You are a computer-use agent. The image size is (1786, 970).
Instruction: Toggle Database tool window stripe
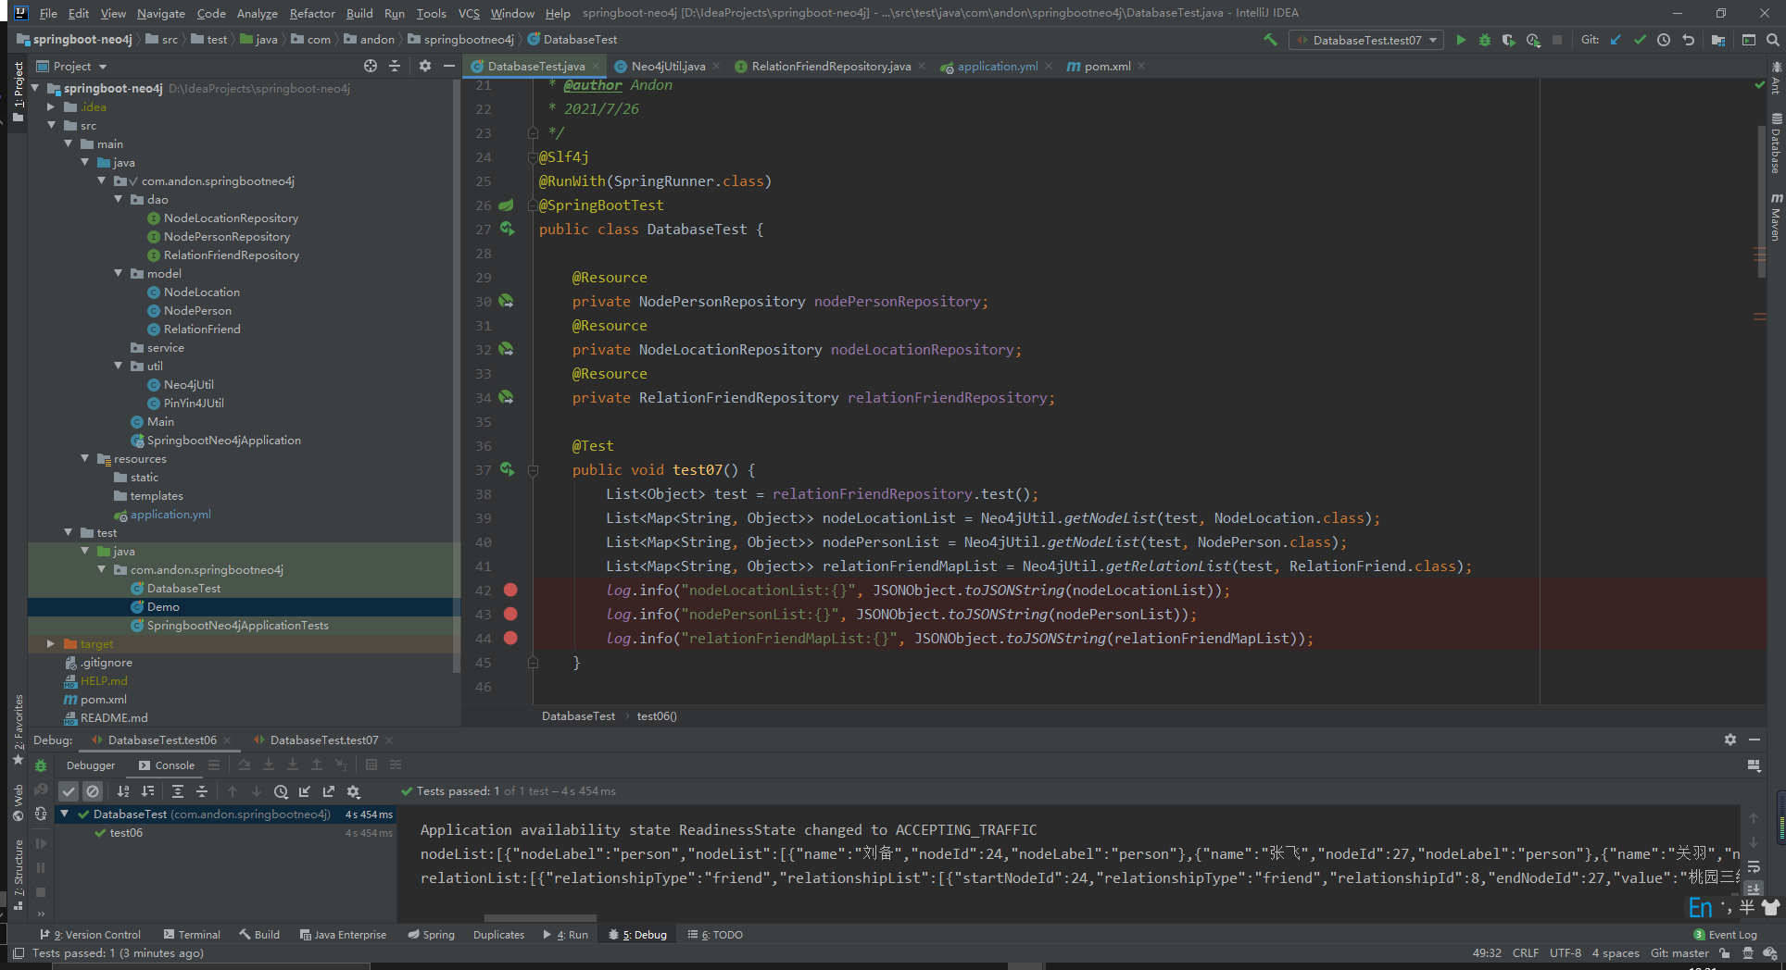[1776, 143]
